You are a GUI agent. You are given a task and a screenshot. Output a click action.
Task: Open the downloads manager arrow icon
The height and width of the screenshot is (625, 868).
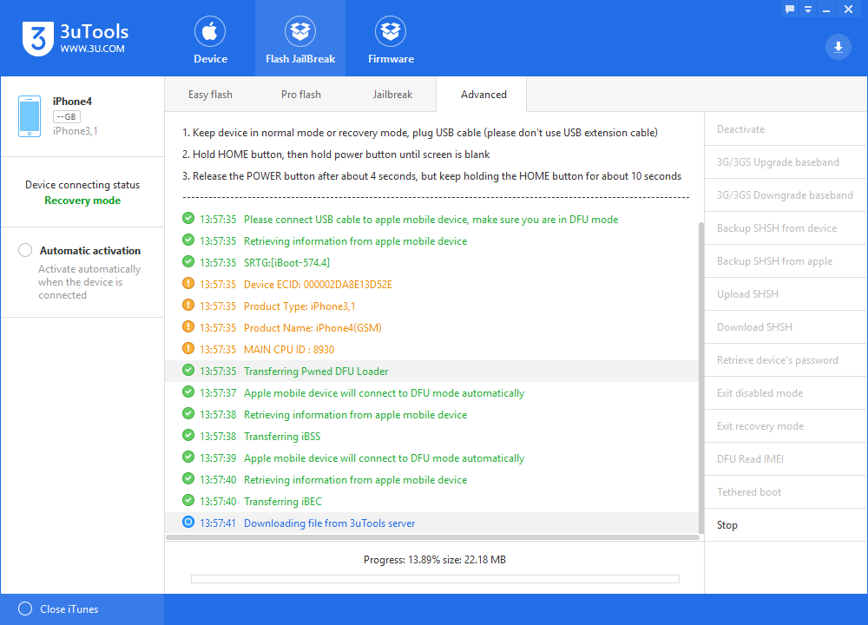point(838,47)
